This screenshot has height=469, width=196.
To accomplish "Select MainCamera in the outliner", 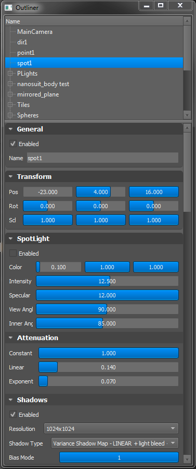I will (34, 32).
